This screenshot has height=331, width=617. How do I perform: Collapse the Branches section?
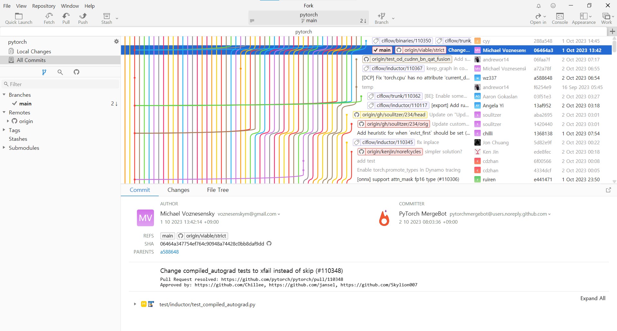click(x=4, y=95)
